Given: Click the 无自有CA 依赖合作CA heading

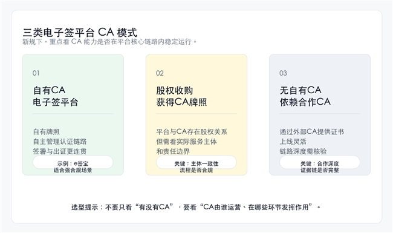Looking at the screenshot, I should coord(305,96).
